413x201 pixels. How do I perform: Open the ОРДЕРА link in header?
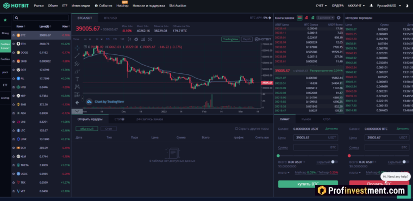[337, 5]
